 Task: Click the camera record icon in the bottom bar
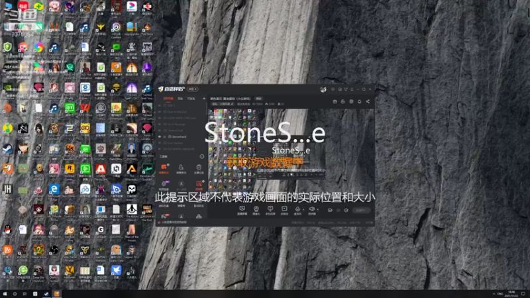click(330, 210)
